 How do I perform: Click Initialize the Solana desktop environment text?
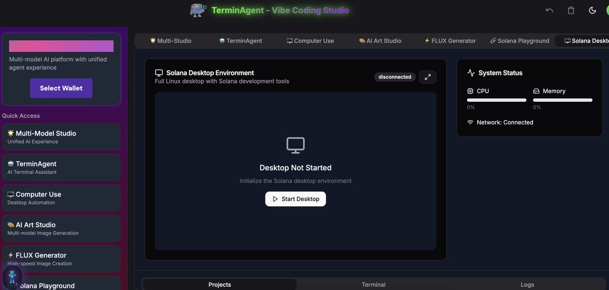click(x=295, y=181)
